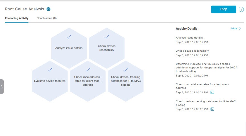The width and height of the screenshot is (246, 136).
Task: Click checkmark in Evaluate device features hexagon
Action: tap(50, 69)
